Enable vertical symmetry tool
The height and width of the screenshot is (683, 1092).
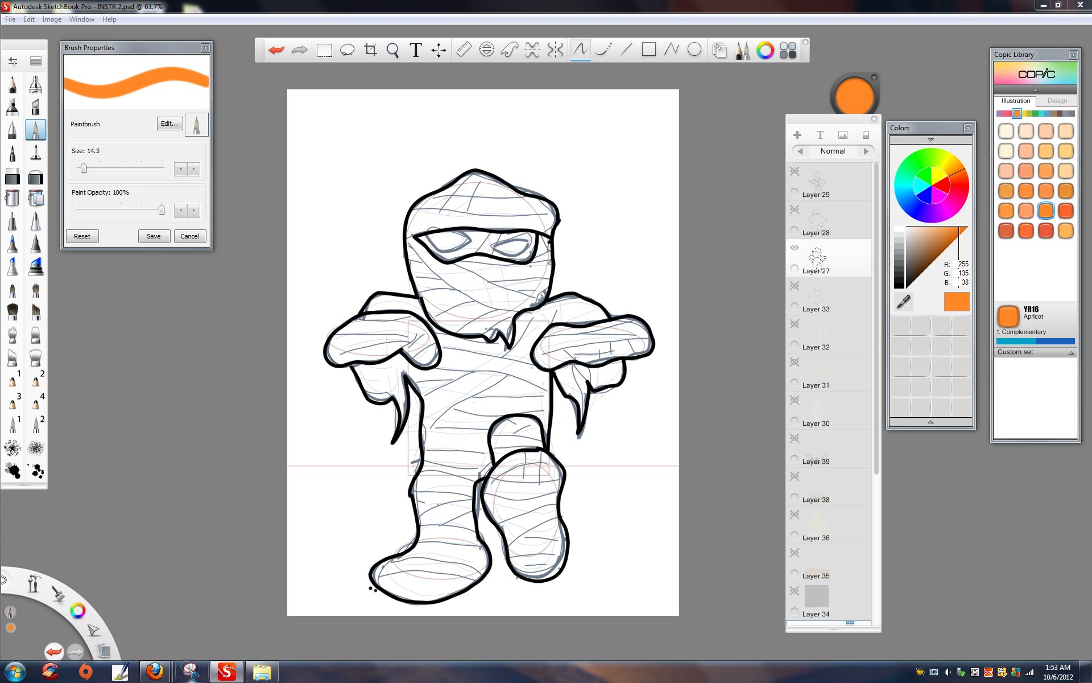(555, 50)
